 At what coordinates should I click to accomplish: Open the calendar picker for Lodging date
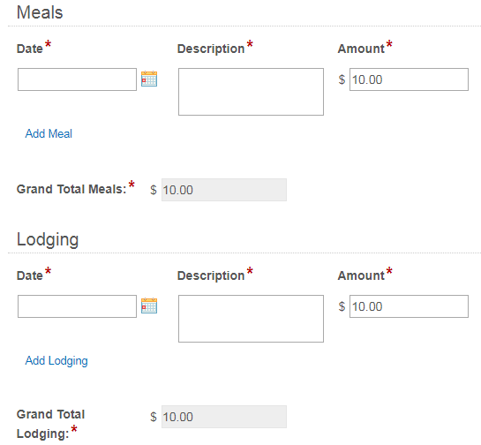(149, 305)
